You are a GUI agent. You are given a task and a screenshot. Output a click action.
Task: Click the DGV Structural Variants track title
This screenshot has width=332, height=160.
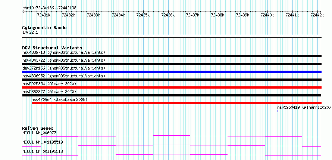click(x=52, y=48)
